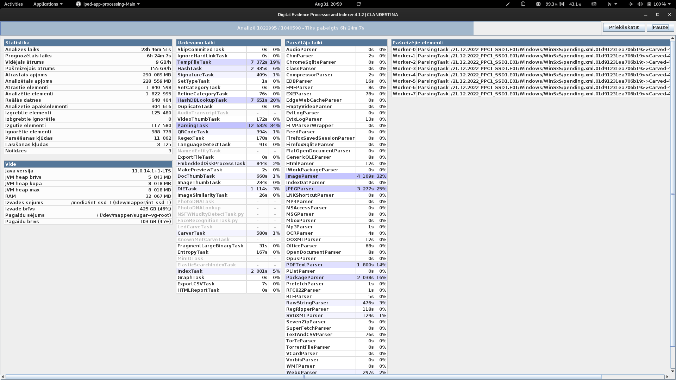Click the pencil icon in top bar
The height and width of the screenshot is (380, 676).
coord(508,4)
